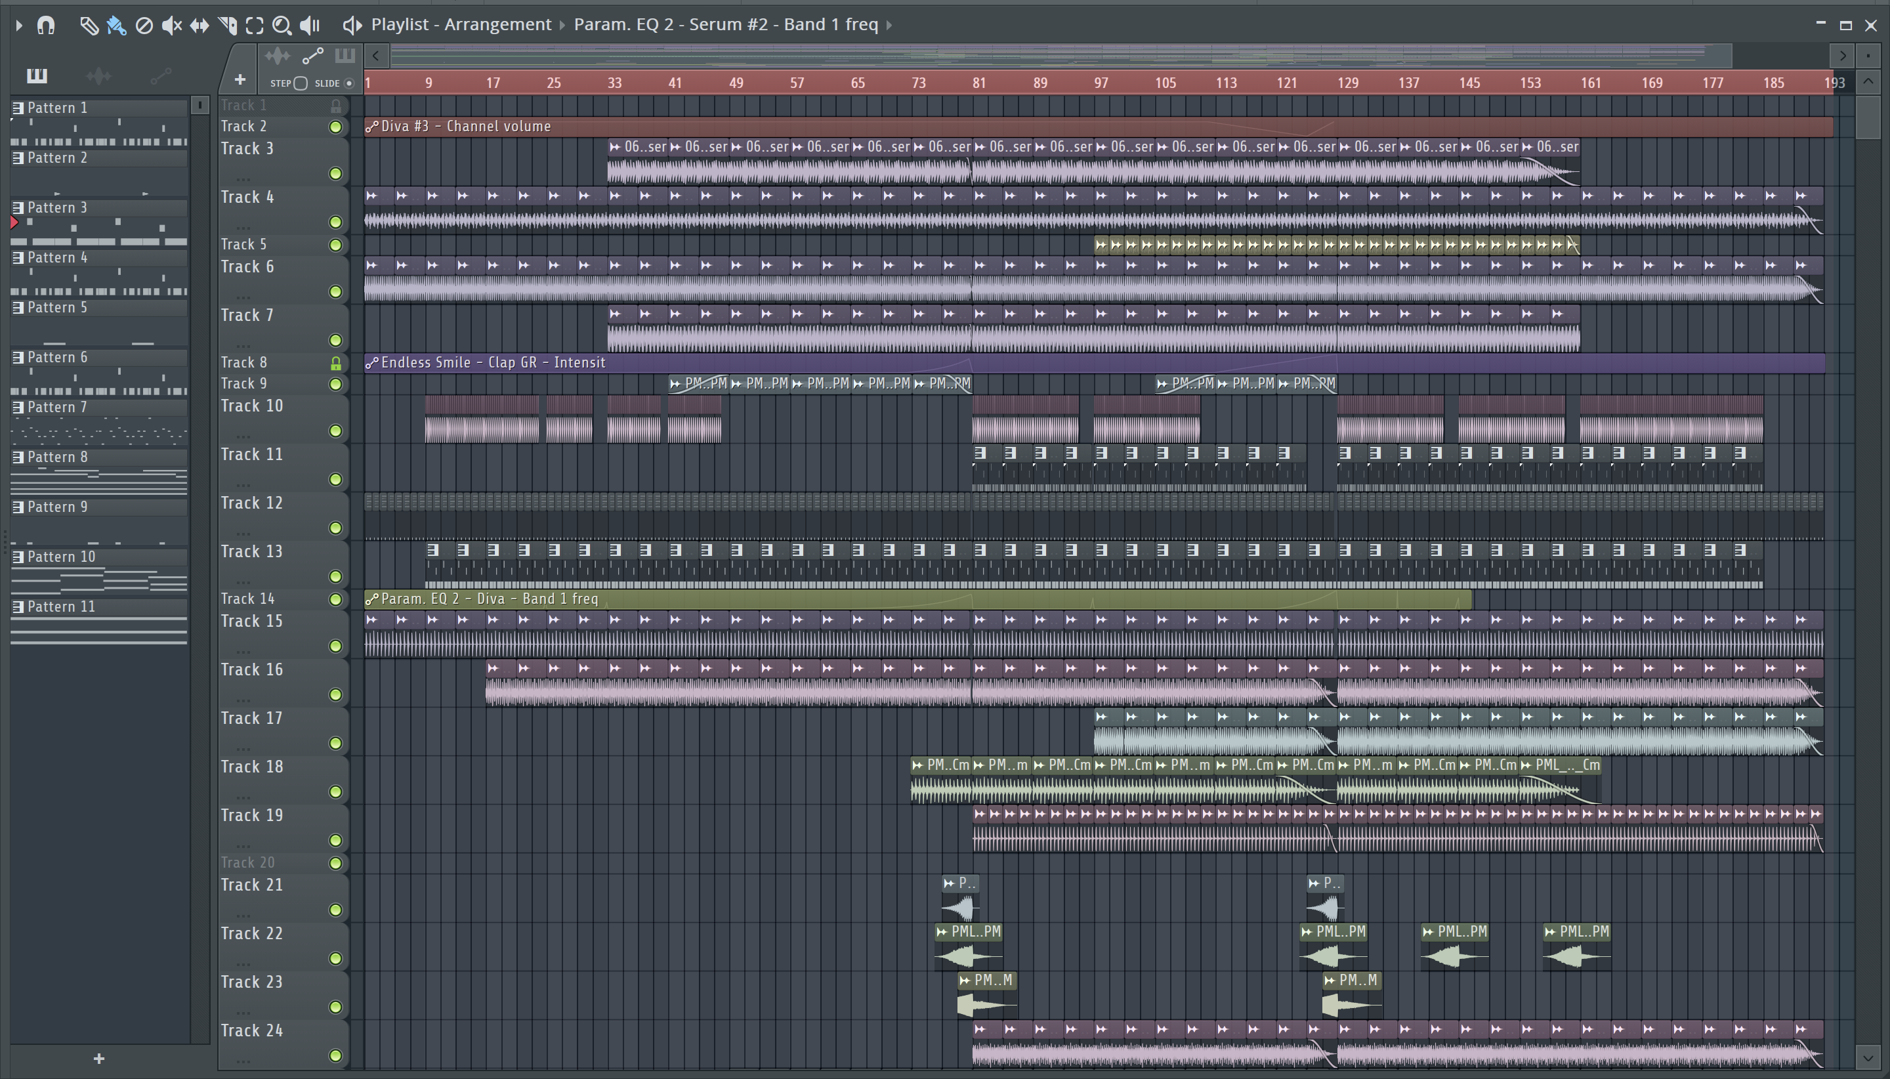Select the Track 22 header
The height and width of the screenshot is (1079, 1890).
click(283, 946)
